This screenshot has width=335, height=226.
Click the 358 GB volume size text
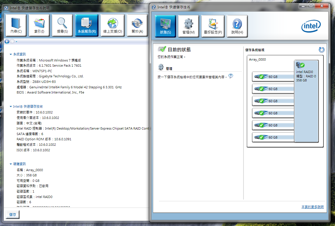[x=301, y=80]
